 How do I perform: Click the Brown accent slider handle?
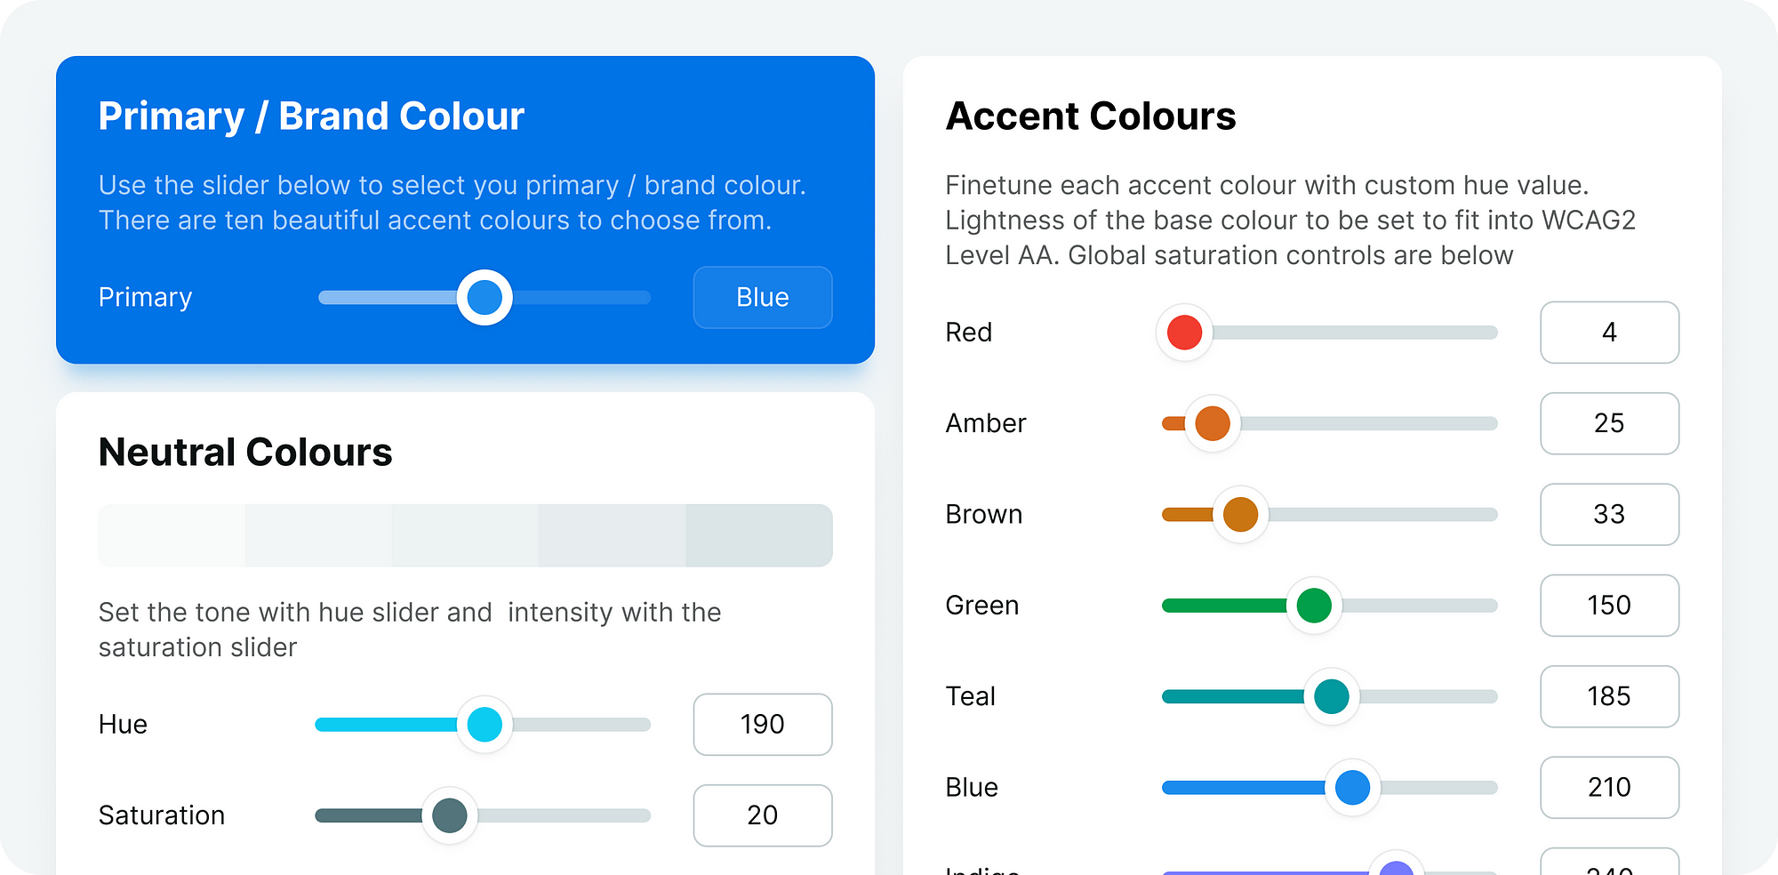[x=1240, y=514]
